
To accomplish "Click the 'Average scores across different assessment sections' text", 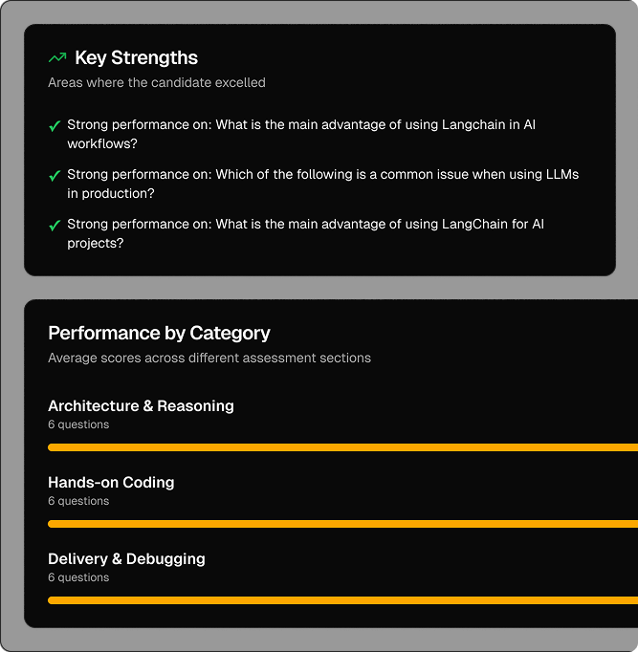I will point(209,359).
